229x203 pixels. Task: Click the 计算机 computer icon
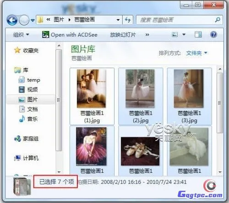(17, 158)
